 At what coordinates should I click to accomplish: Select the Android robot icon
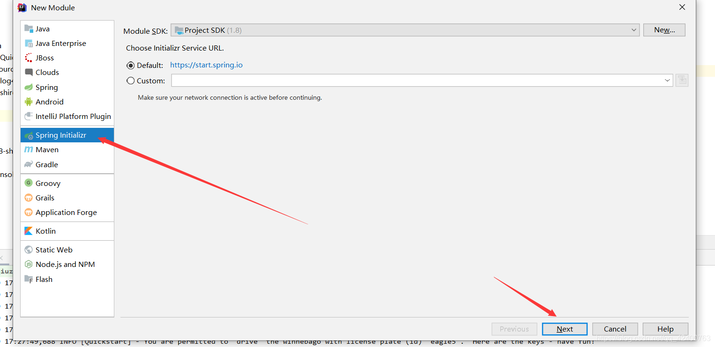pyautogui.click(x=29, y=102)
